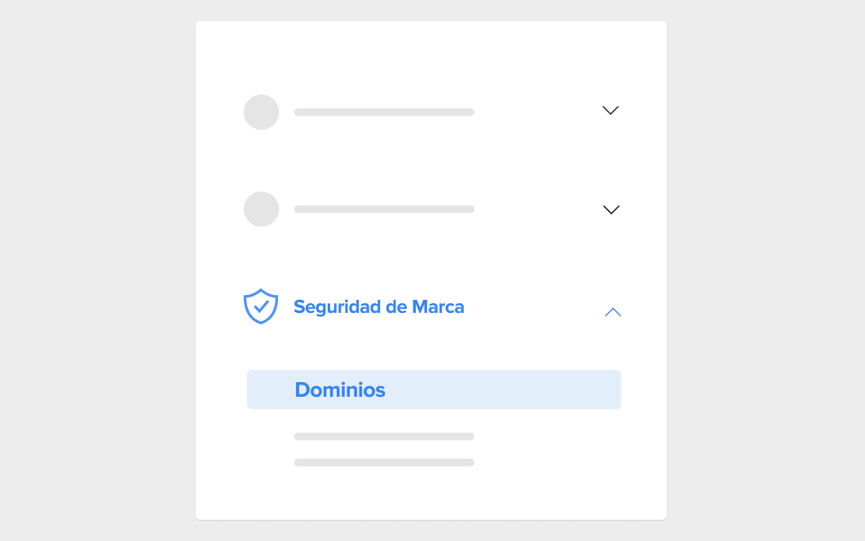The width and height of the screenshot is (865, 541).
Task: Click the second placeholder menu title bar
Action: (384, 209)
